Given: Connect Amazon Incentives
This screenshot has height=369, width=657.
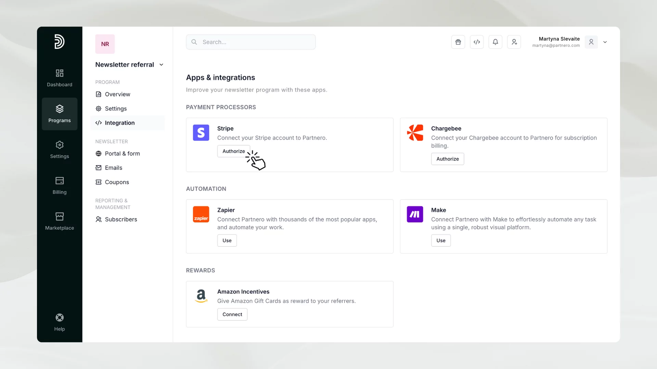Looking at the screenshot, I should tap(232, 314).
